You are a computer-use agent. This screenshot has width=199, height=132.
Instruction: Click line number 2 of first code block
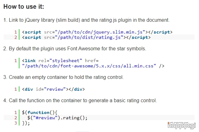coord(16,37)
